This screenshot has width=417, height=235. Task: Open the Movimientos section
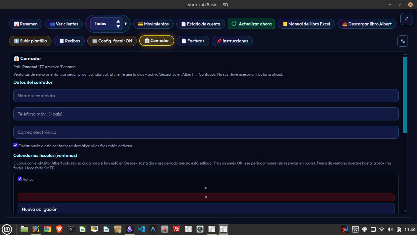153,24
